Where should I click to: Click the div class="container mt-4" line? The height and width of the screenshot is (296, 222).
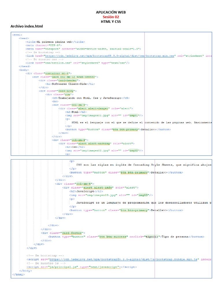pyautogui.click(x=49, y=73)
